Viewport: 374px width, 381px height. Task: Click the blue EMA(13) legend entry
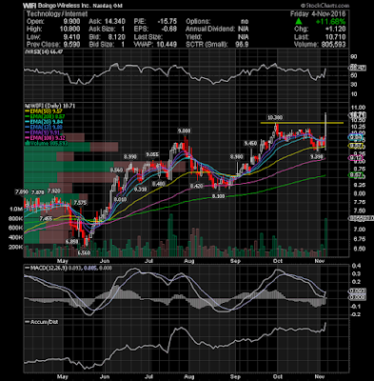[x=45, y=127]
